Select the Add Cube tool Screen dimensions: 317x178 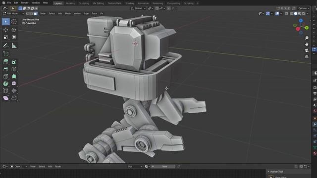[5, 54]
